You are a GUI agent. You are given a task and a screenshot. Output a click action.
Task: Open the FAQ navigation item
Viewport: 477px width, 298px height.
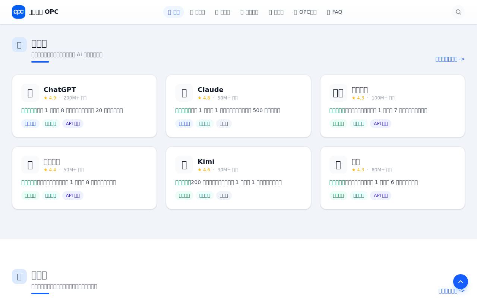tap(334, 12)
